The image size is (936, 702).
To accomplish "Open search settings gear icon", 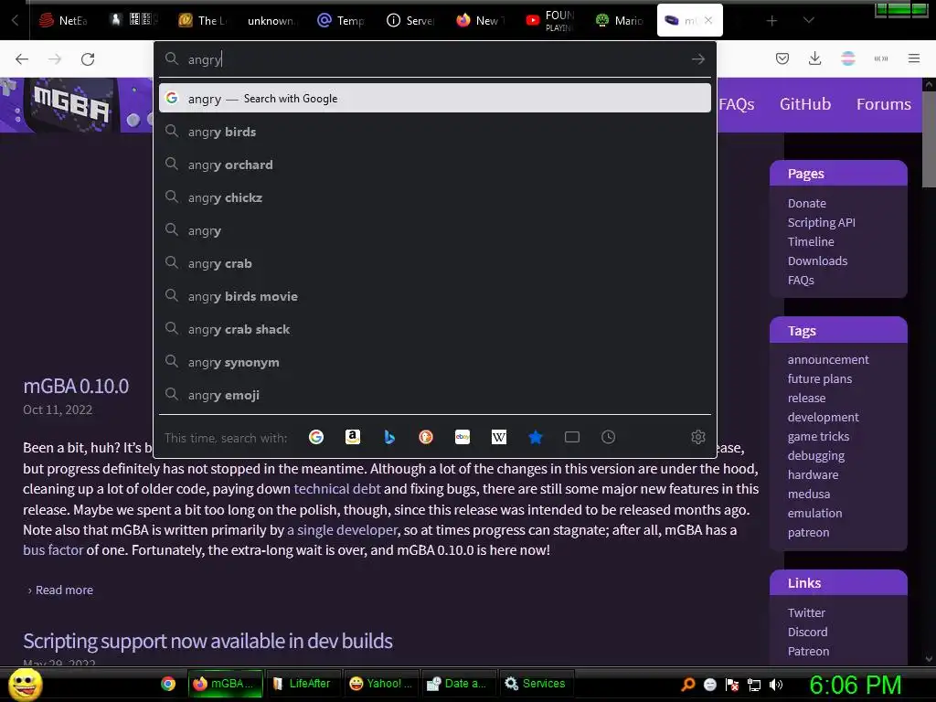I will pyautogui.click(x=697, y=437).
